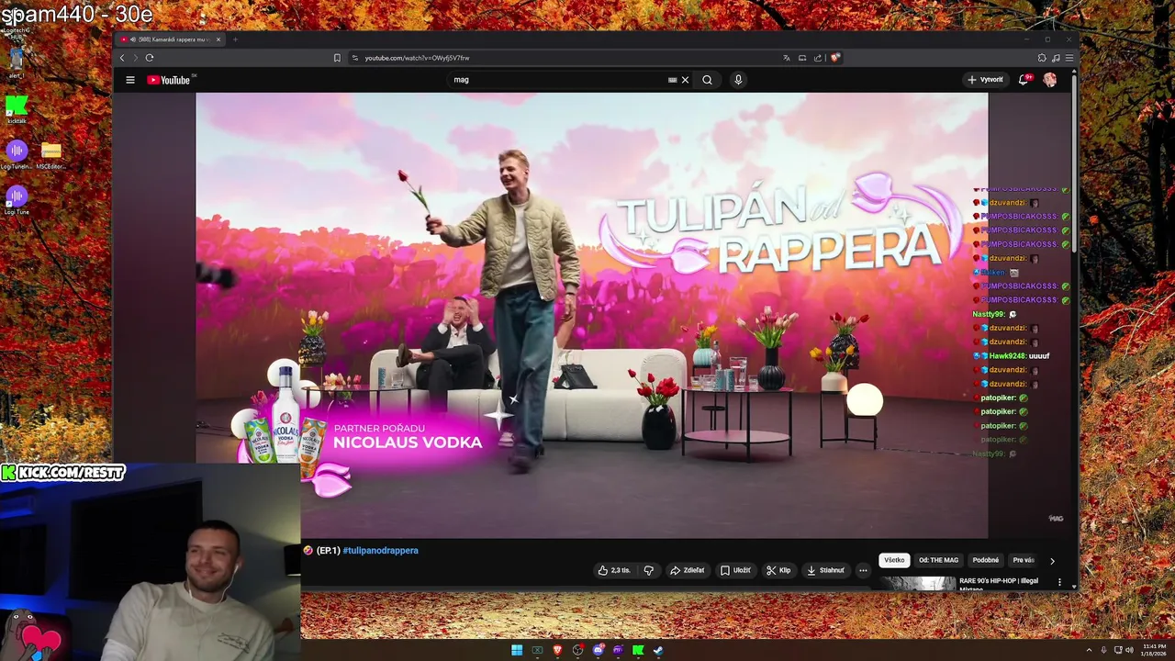The width and height of the screenshot is (1175, 661).
Task: Go back with the browser back arrow
Action: 122,58
